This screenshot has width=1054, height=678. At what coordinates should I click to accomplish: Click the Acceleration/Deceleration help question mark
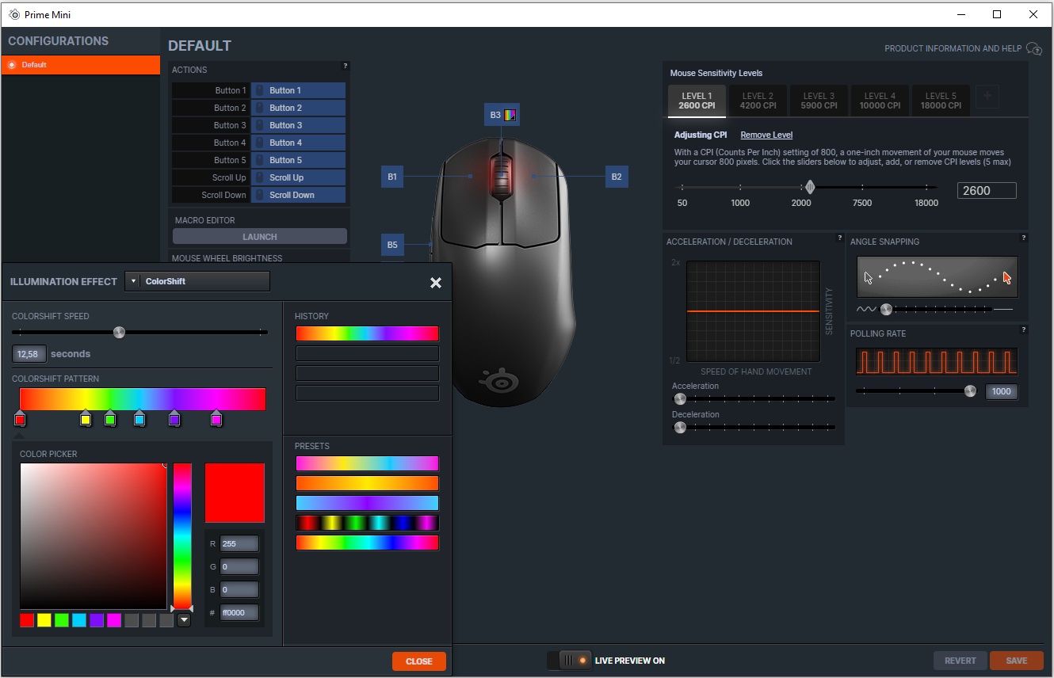[x=840, y=238]
